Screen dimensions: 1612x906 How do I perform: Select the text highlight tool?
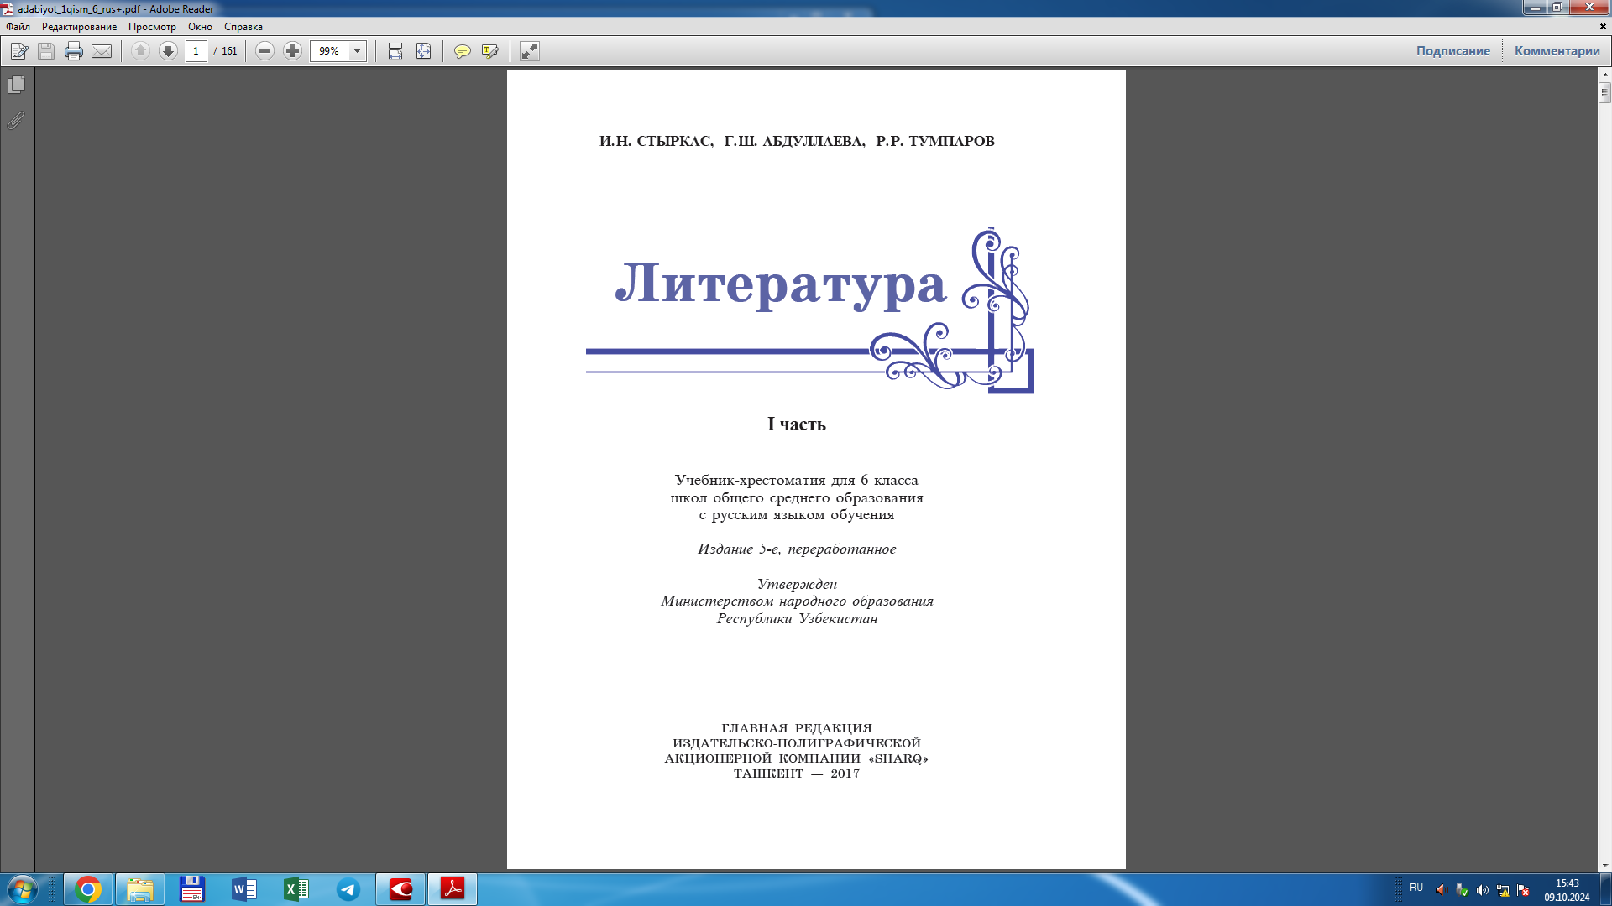(x=489, y=51)
